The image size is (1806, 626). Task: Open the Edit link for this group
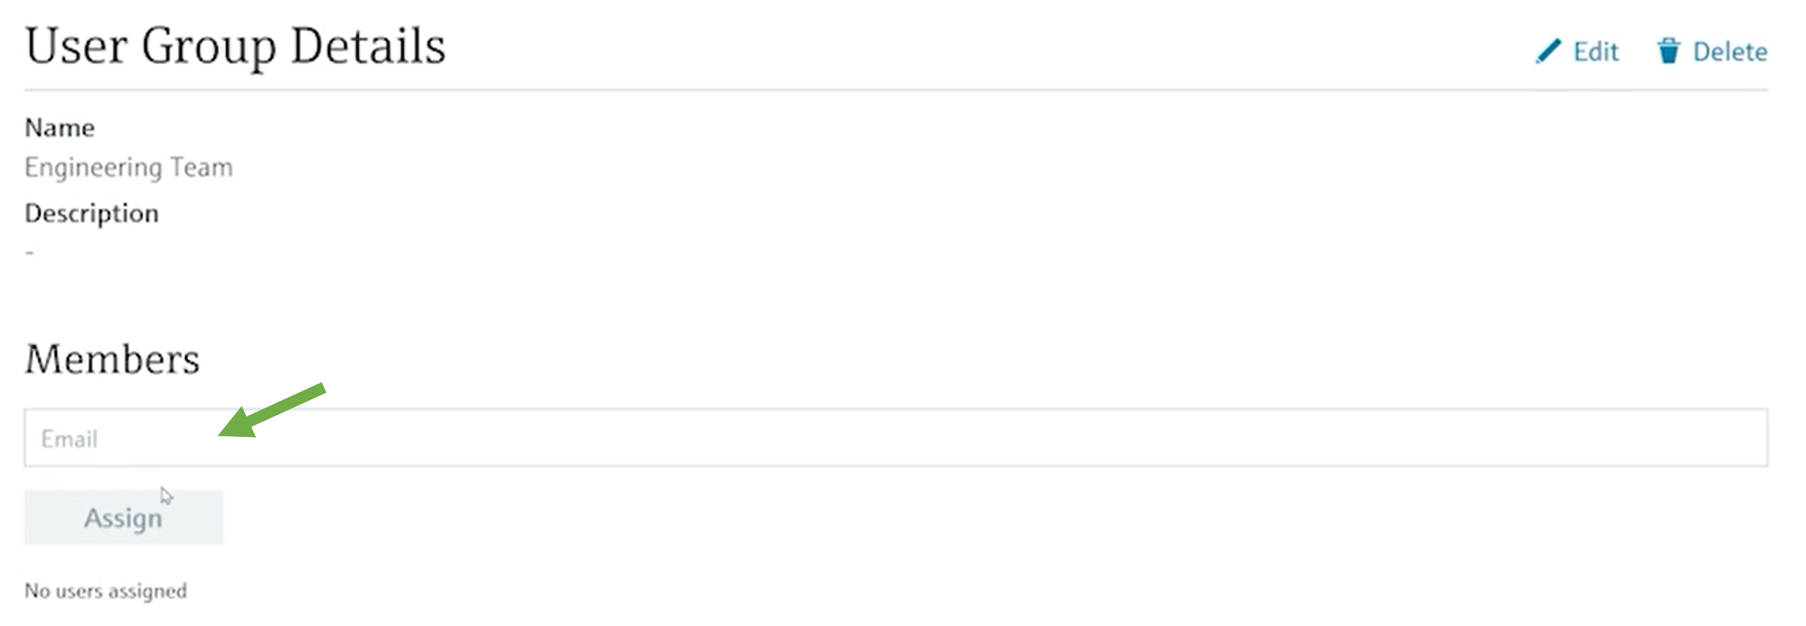click(x=1595, y=51)
